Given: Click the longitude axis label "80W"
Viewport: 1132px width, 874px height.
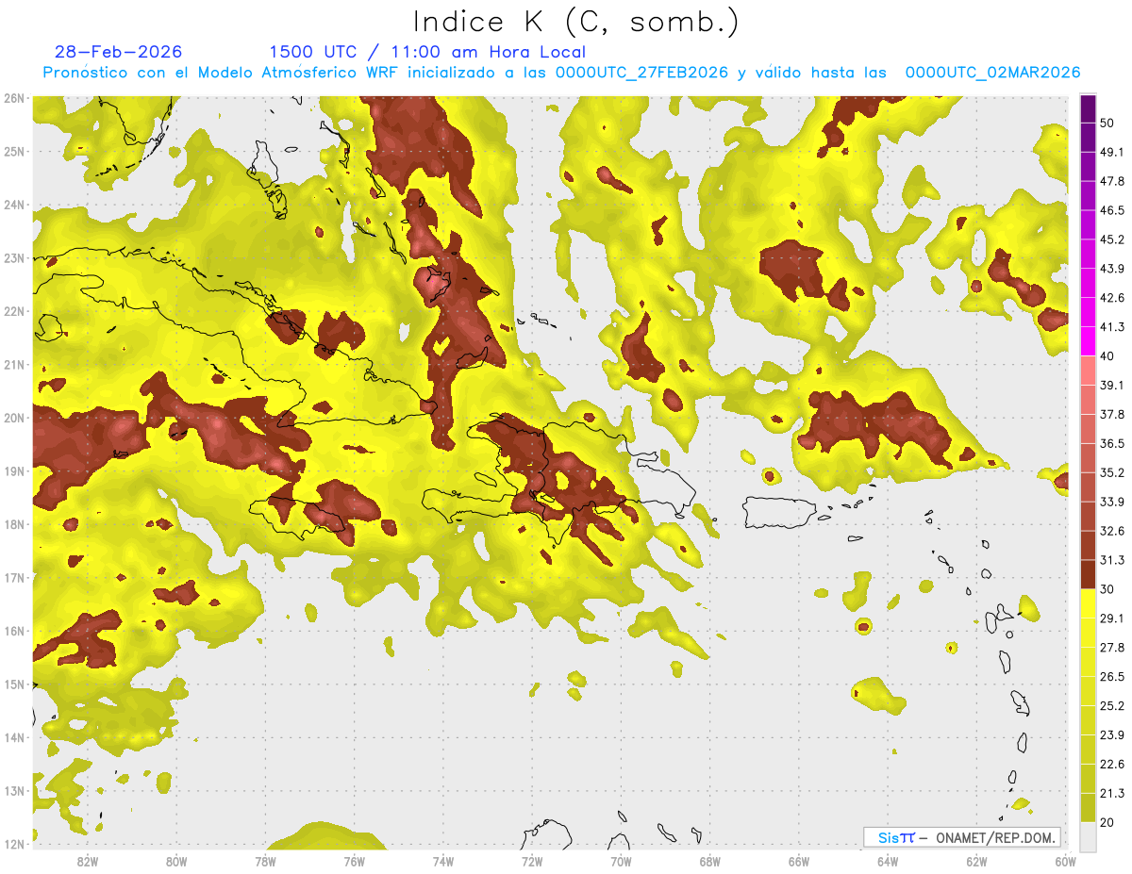Looking at the screenshot, I should [x=176, y=862].
